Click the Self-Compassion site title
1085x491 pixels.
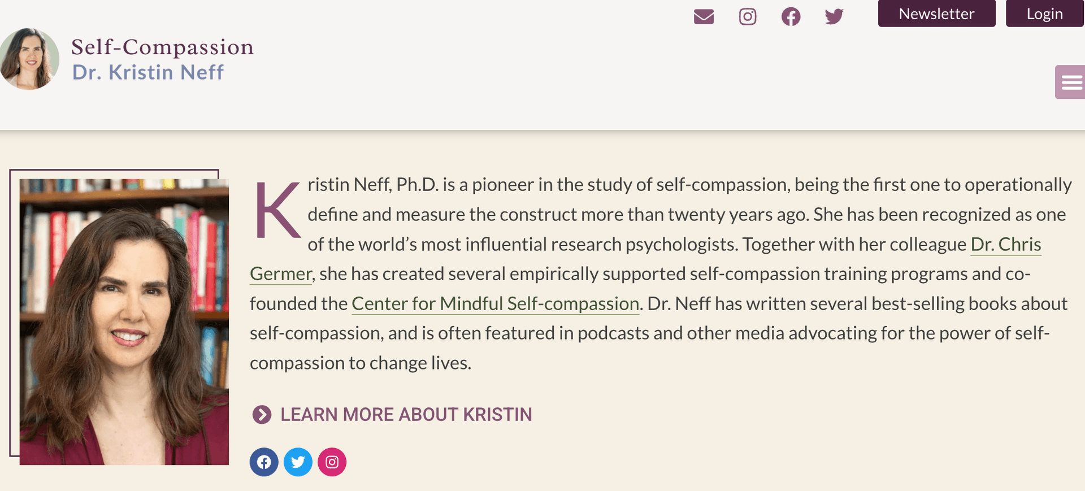[162, 47]
